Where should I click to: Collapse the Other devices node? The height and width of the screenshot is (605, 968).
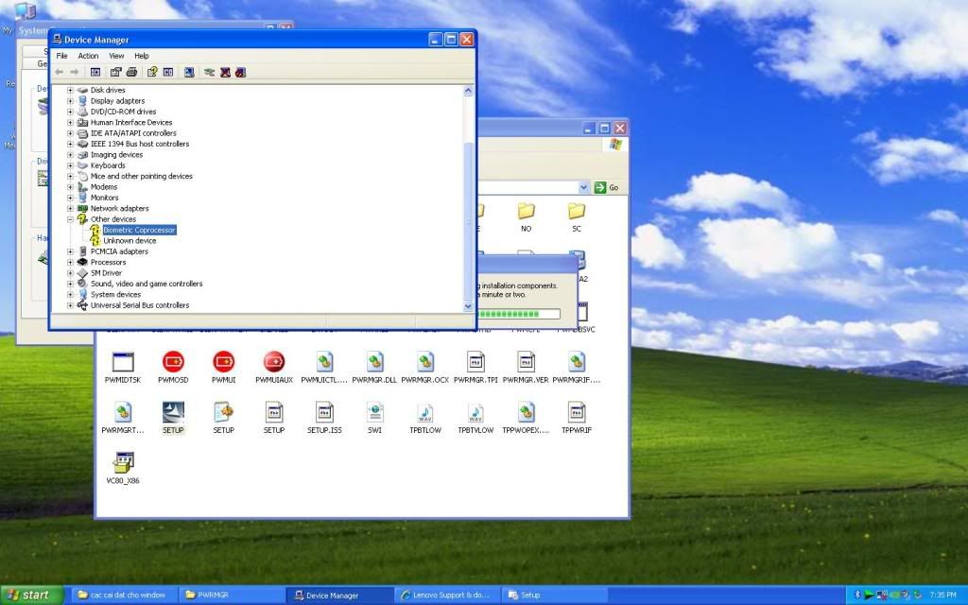tap(70, 219)
